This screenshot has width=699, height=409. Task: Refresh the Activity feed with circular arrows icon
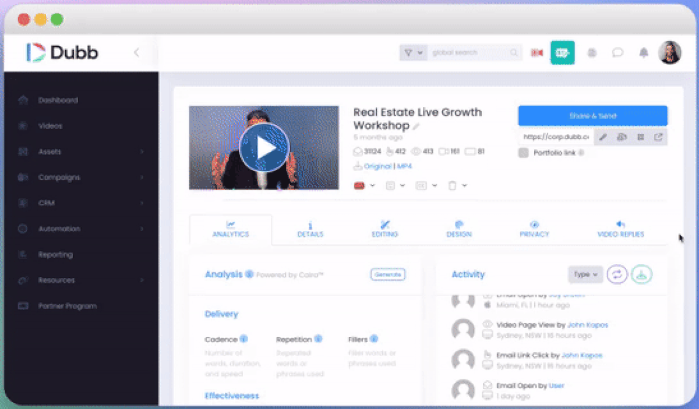coord(617,275)
